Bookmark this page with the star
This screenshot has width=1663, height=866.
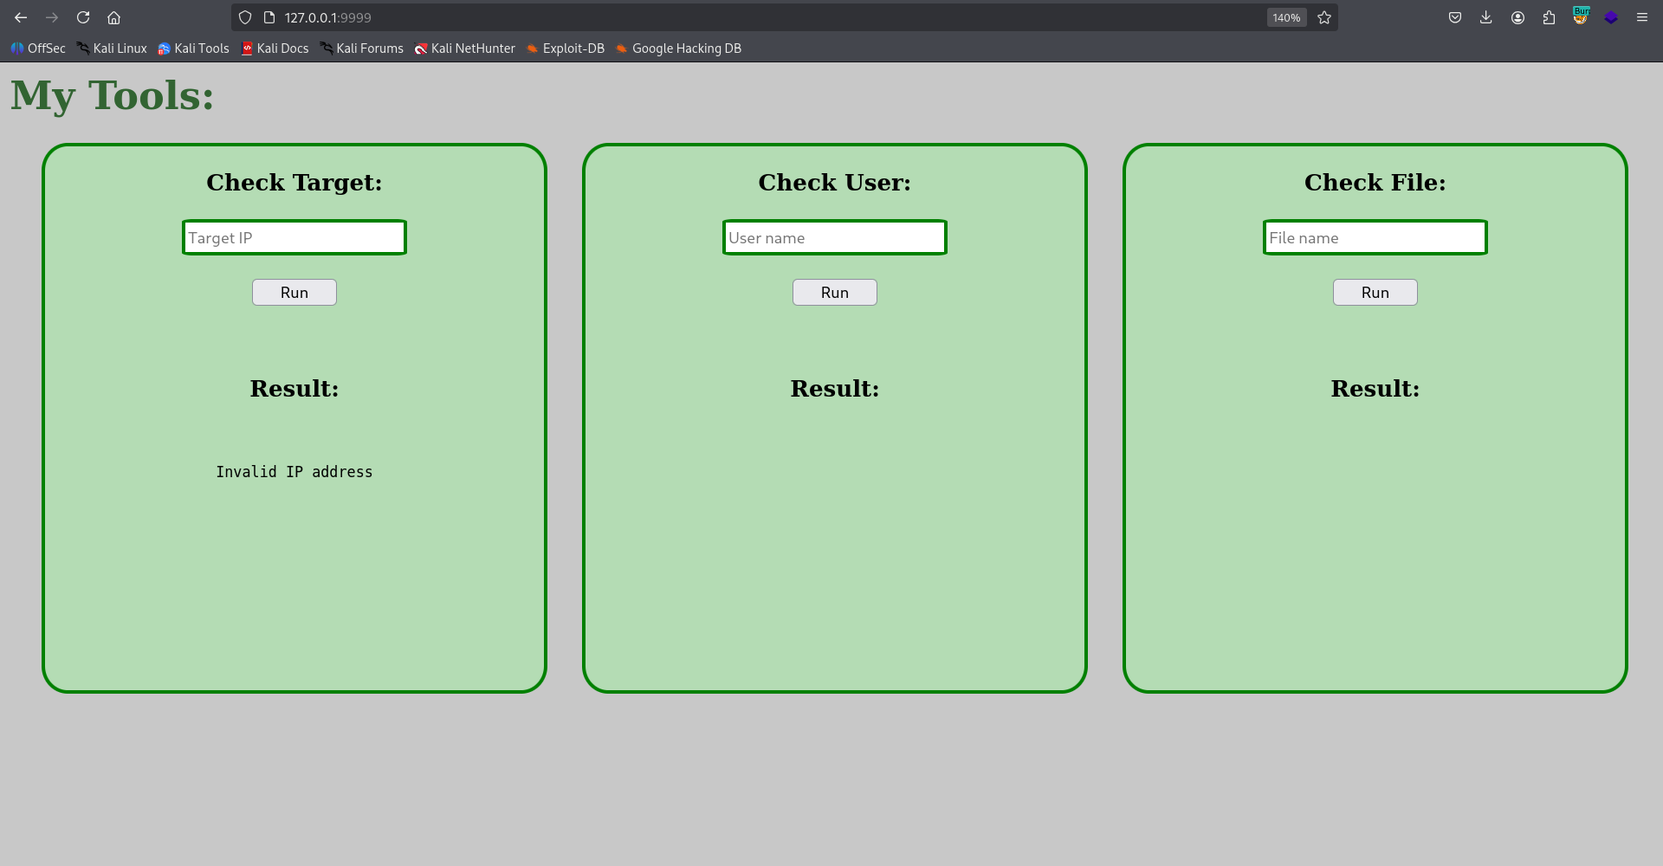coord(1324,17)
